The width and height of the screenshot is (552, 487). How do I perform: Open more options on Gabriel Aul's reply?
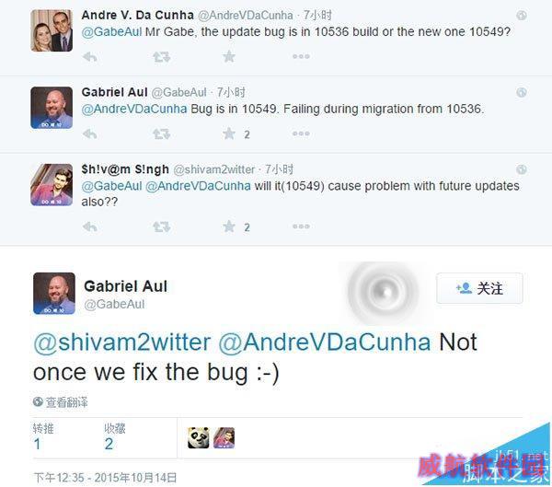[301, 133]
